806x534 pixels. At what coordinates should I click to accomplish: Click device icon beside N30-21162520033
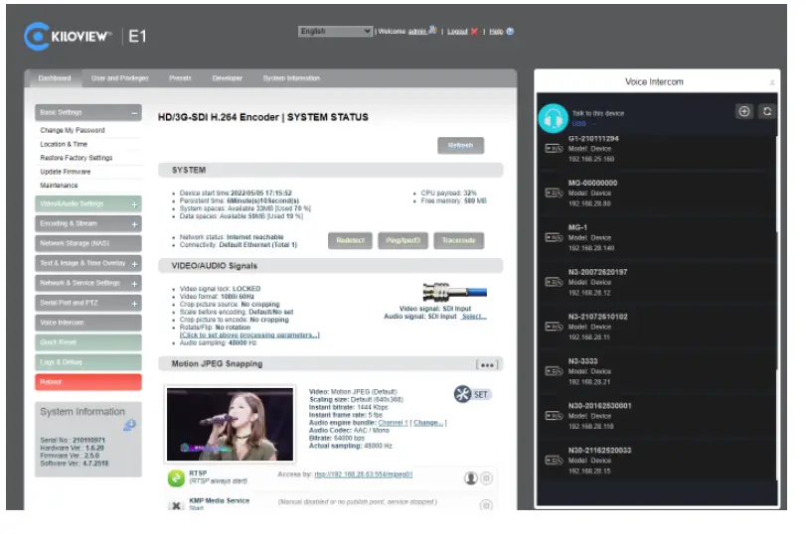pos(554,461)
